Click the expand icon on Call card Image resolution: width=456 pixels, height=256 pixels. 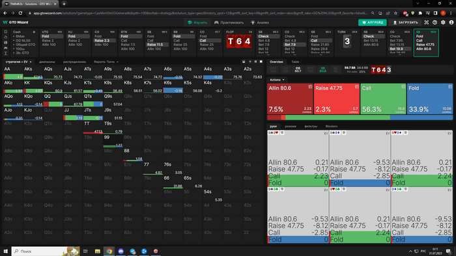click(x=403, y=86)
